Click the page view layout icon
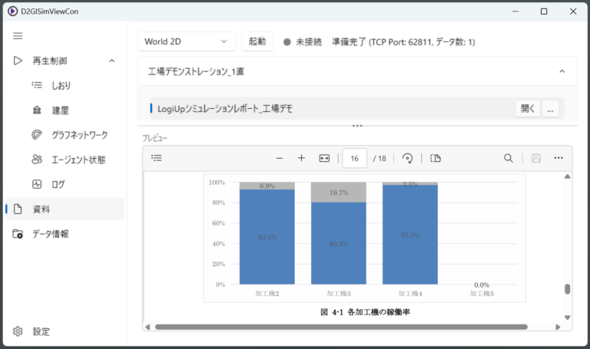Screen dimensions: 590x349 tap(435, 158)
